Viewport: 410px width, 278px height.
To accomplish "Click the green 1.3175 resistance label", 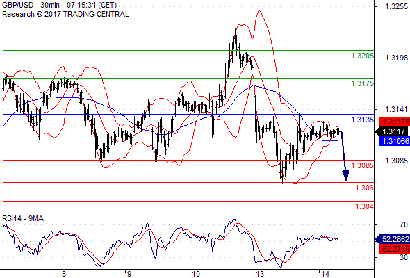I will click(x=362, y=83).
